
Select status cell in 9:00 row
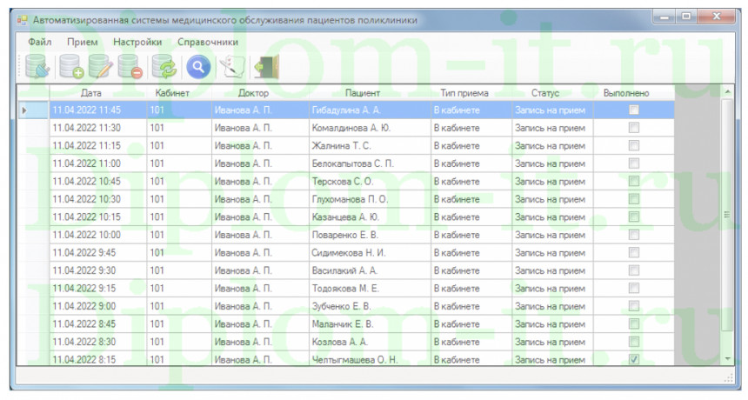pos(552,306)
